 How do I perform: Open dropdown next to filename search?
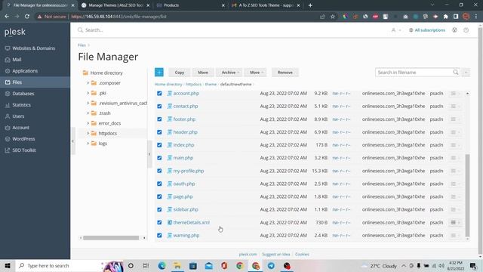466,73
